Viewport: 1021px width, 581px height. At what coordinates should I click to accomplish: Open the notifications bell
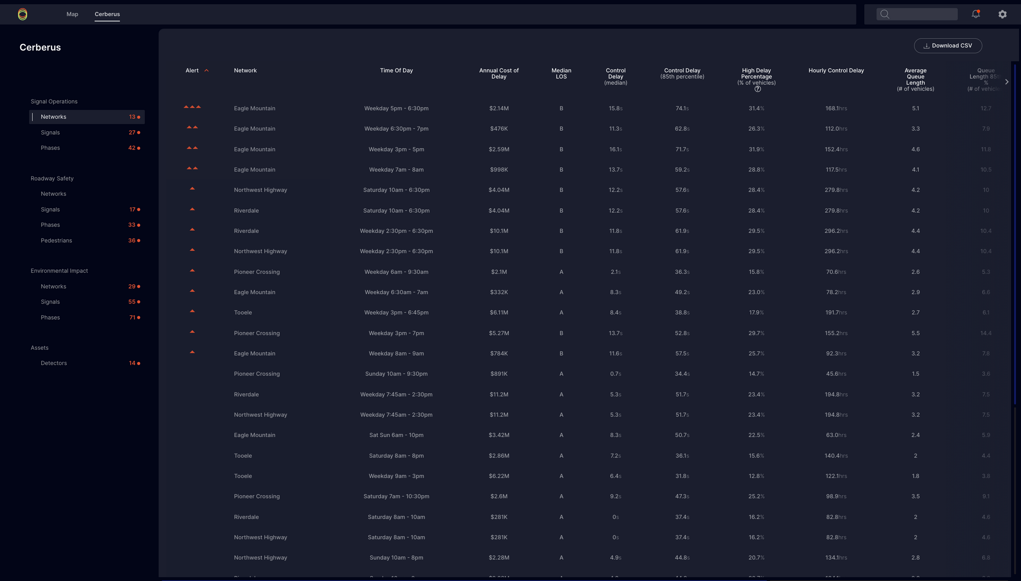(x=975, y=14)
